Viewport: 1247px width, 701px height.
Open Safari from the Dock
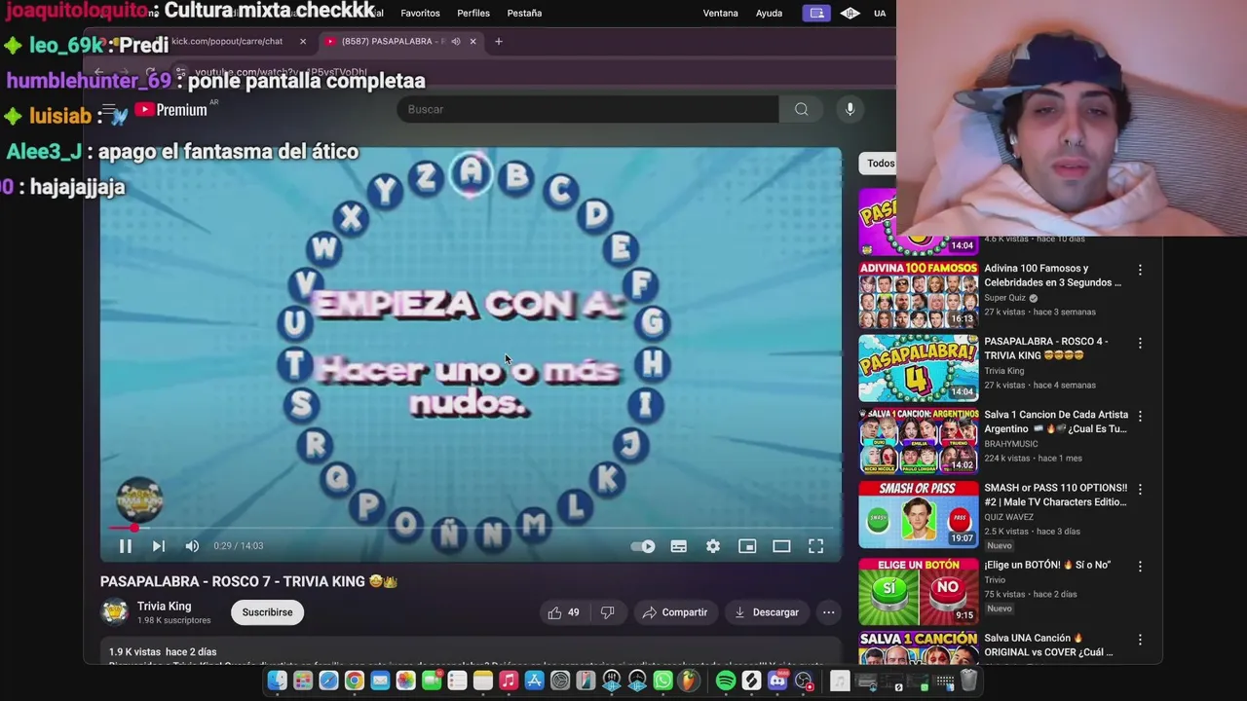pos(328,681)
